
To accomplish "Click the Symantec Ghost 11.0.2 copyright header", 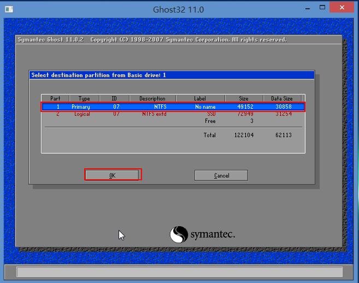I will point(152,40).
